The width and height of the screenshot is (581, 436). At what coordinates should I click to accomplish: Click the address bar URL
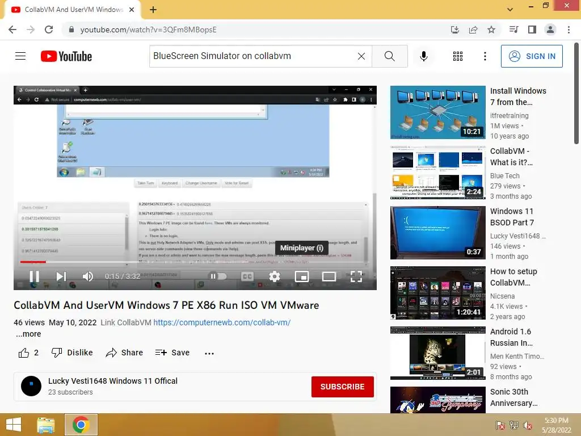[148, 30]
